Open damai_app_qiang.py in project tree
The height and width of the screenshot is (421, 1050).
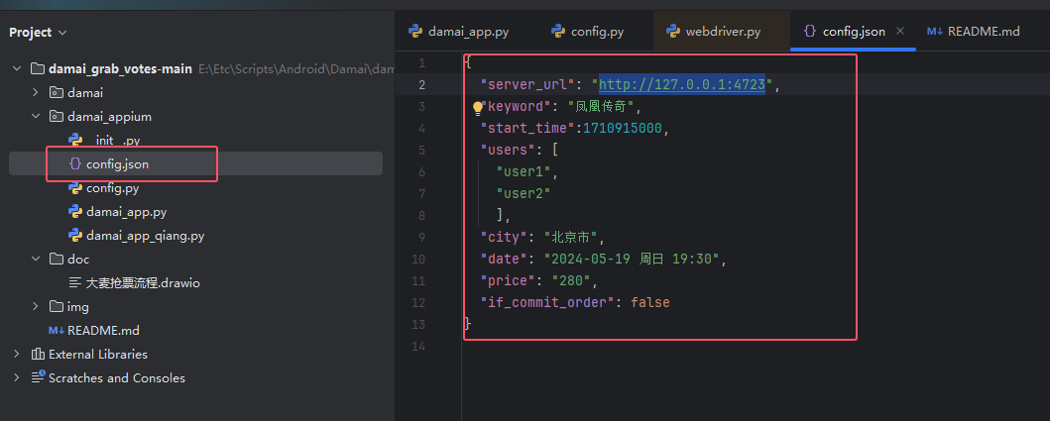click(146, 236)
